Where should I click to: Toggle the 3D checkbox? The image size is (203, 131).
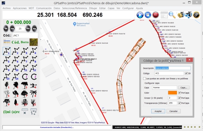tap(186, 73)
